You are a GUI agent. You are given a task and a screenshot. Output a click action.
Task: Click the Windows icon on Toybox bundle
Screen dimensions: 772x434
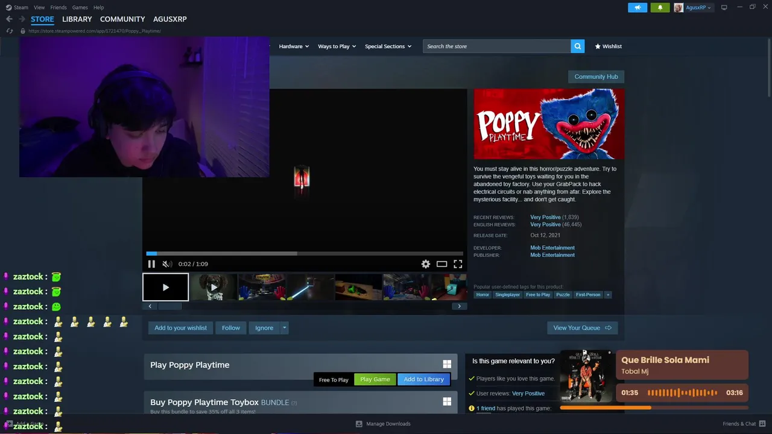pyautogui.click(x=447, y=401)
